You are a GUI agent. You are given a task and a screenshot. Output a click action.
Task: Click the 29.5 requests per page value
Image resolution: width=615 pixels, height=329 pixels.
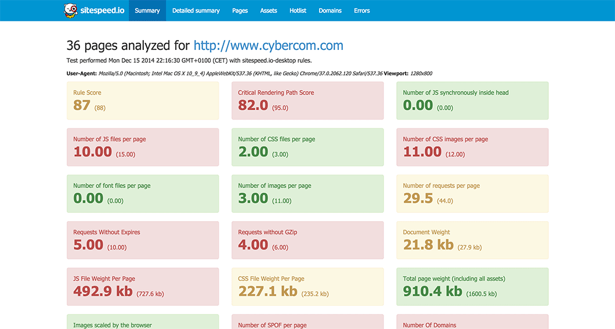[418, 198]
